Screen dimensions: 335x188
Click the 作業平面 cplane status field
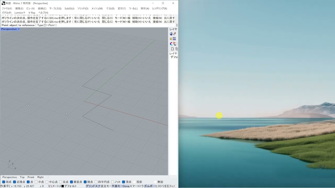tap(5, 186)
